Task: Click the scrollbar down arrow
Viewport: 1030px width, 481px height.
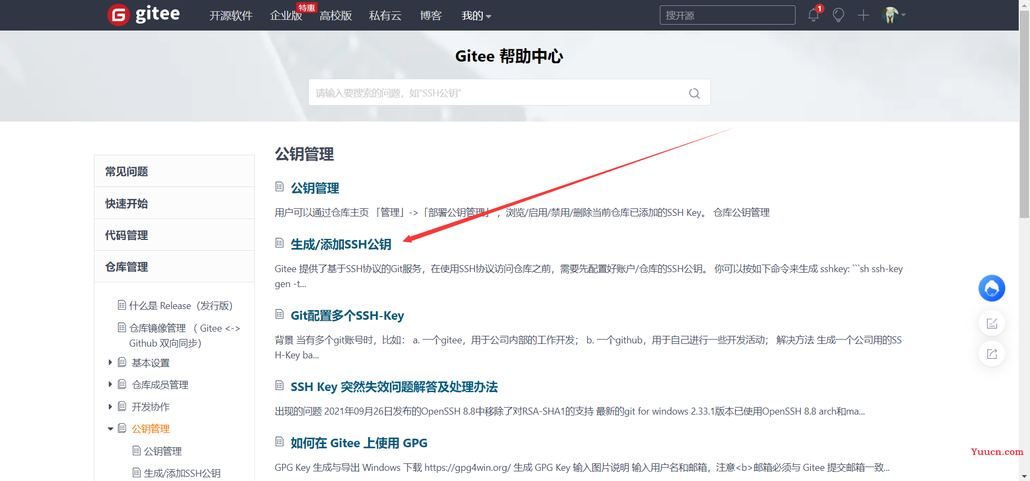Action: coord(1024,476)
